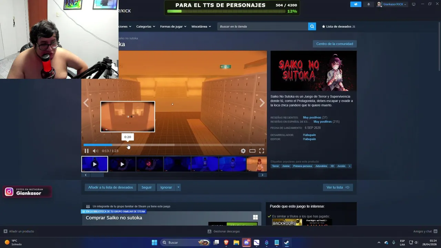441x248 pixels.
Task: Open the Habupain developer link
Action: 309,135
